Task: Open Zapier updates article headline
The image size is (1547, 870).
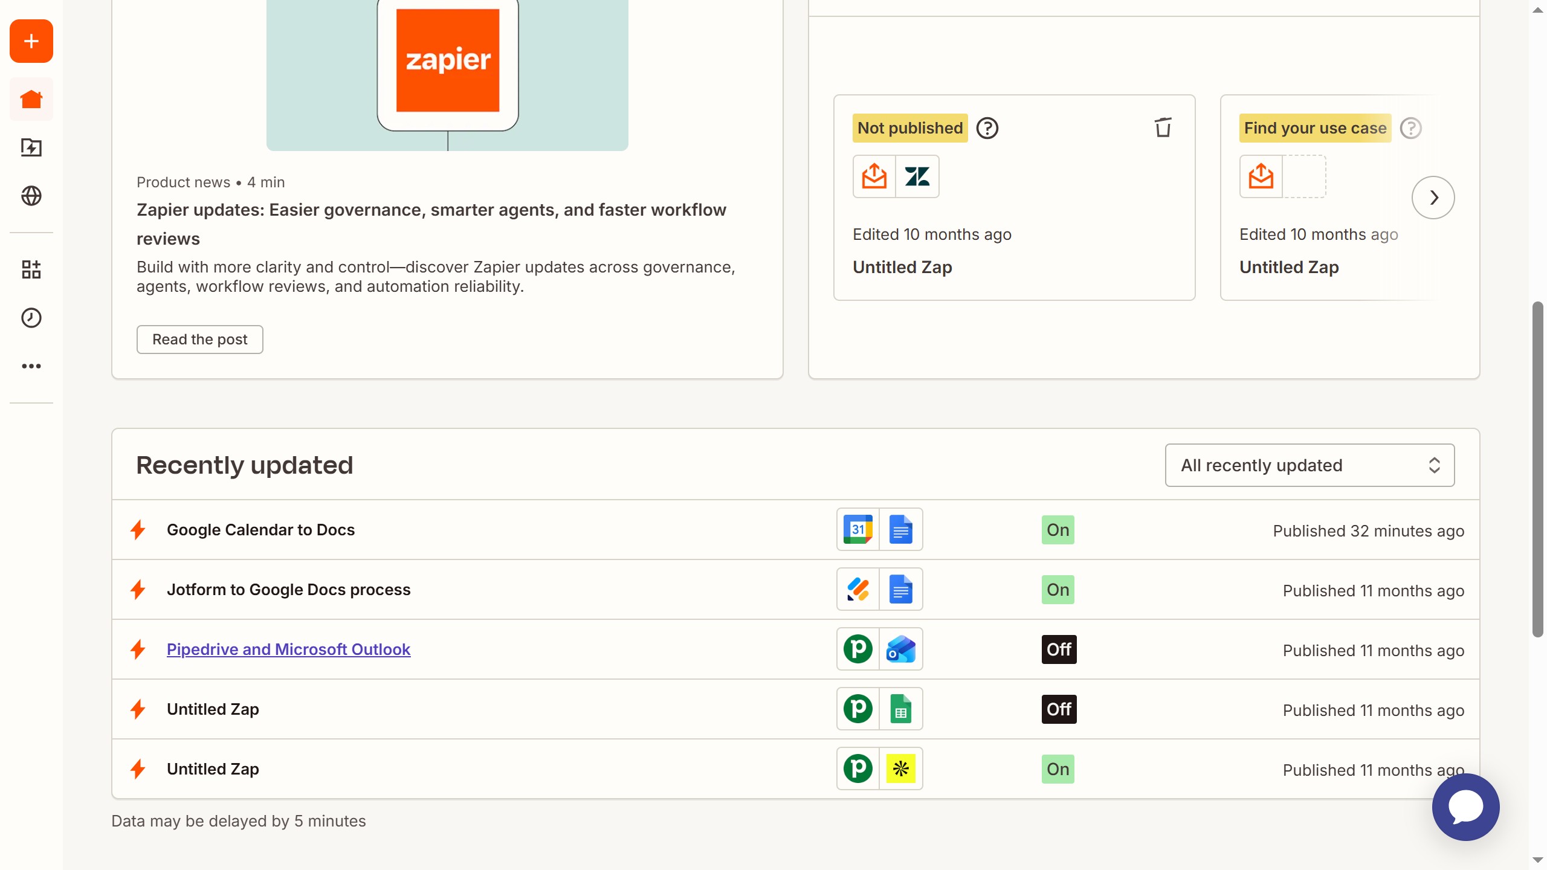Action: 431,224
